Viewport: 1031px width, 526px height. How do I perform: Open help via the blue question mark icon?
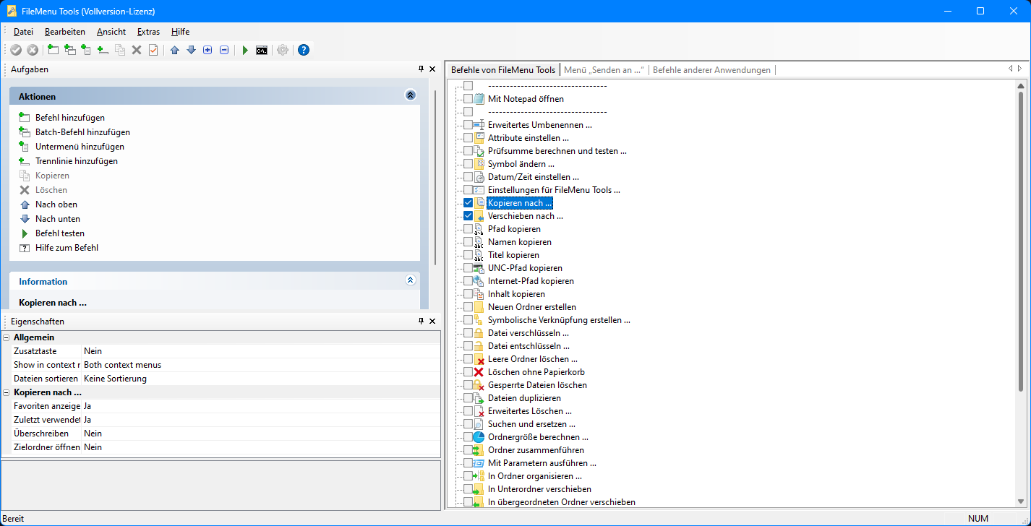click(x=304, y=50)
